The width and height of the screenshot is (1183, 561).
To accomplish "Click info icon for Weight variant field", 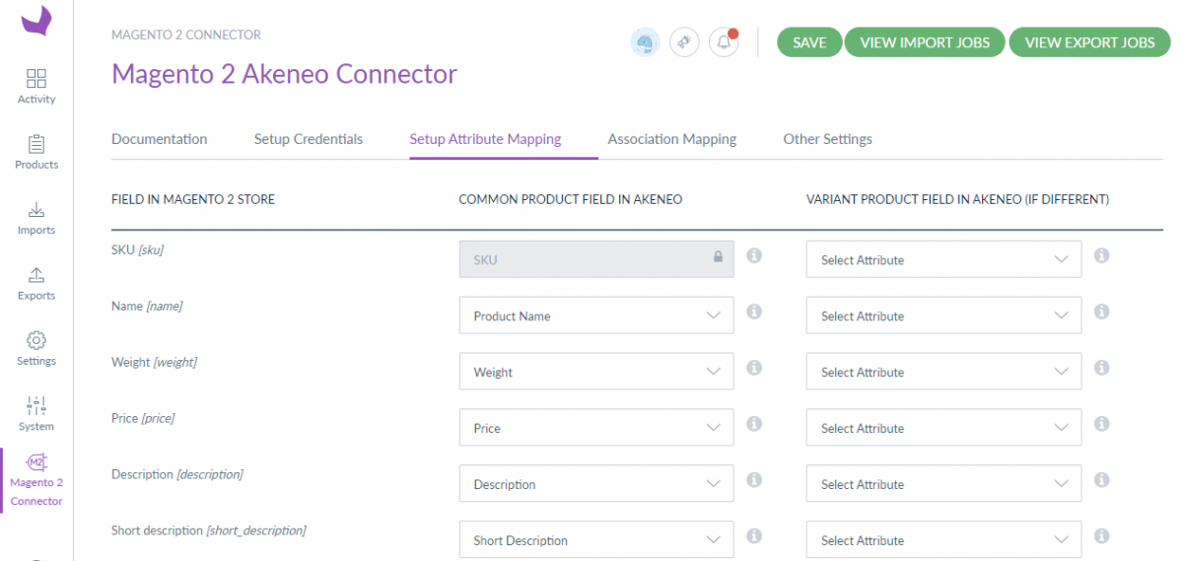I will 1102,368.
